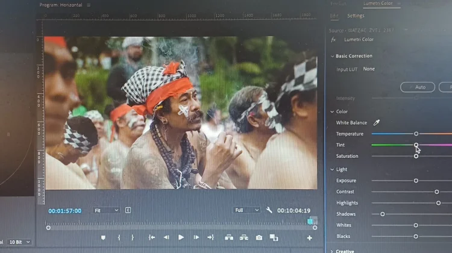Collapse the Basic Correction section
452x253 pixels.
[332, 56]
